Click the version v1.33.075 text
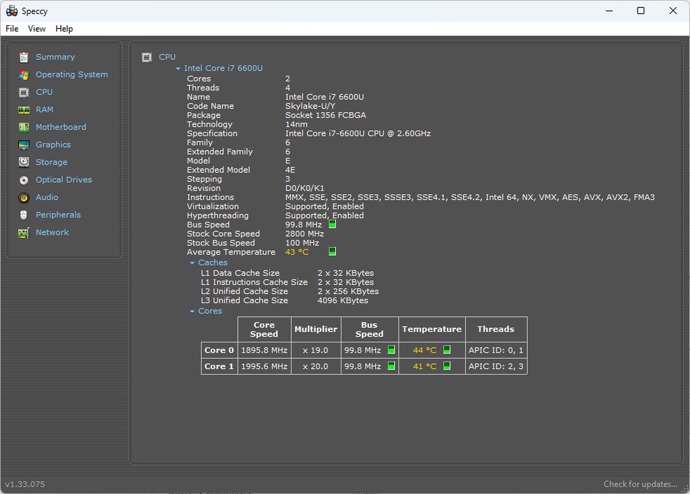Image resolution: width=690 pixels, height=494 pixels. [x=25, y=484]
